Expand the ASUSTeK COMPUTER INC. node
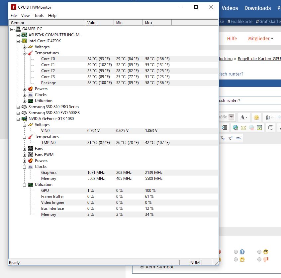The image size is (281, 278). pos(18,35)
